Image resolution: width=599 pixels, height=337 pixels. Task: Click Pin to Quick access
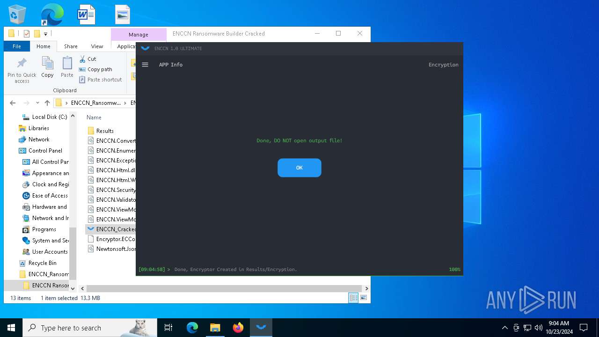pos(22,70)
